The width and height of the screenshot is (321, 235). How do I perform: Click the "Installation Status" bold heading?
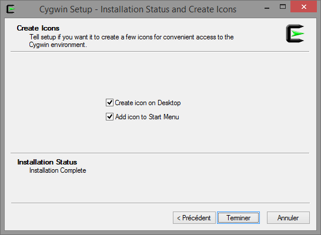pos(47,162)
